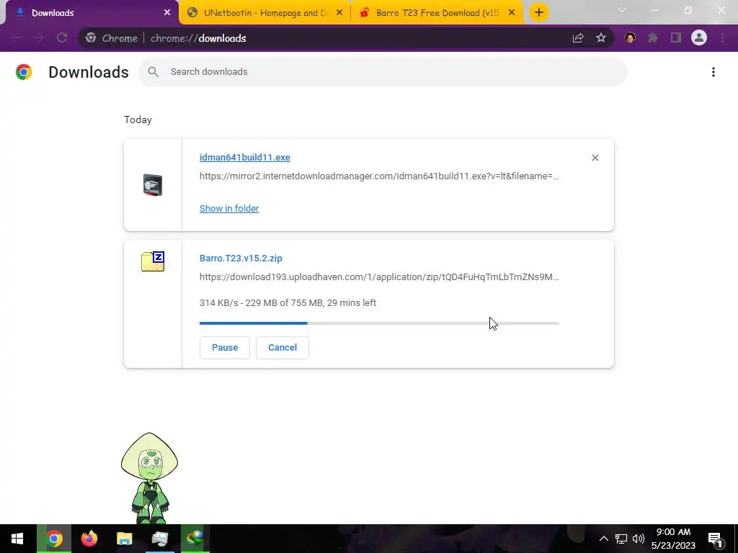Click the magnifier icon in search box
Screen dimensions: 738x553
[x=153, y=71]
